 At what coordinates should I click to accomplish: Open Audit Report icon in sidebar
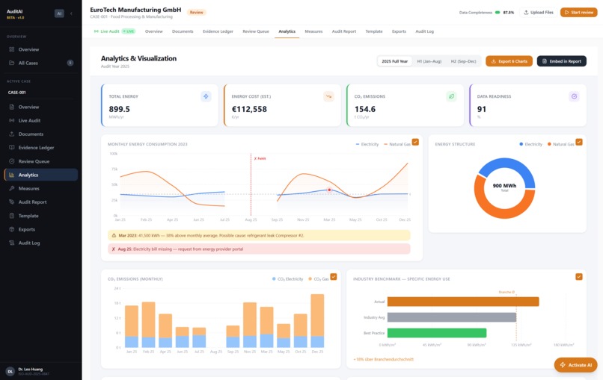pos(11,202)
